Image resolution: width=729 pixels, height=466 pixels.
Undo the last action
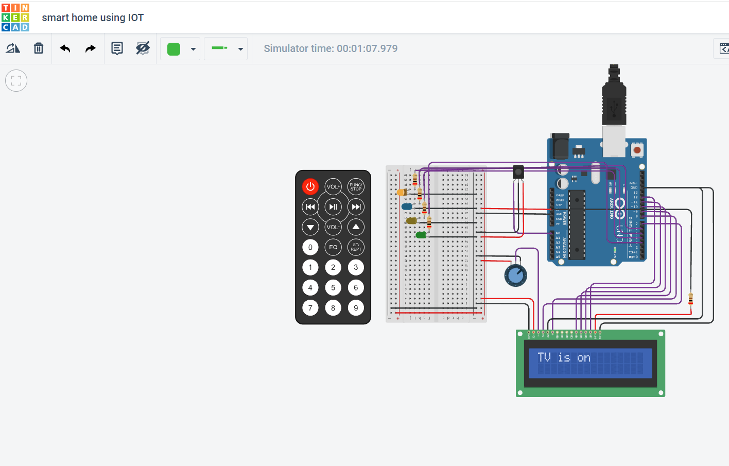pos(65,48)
